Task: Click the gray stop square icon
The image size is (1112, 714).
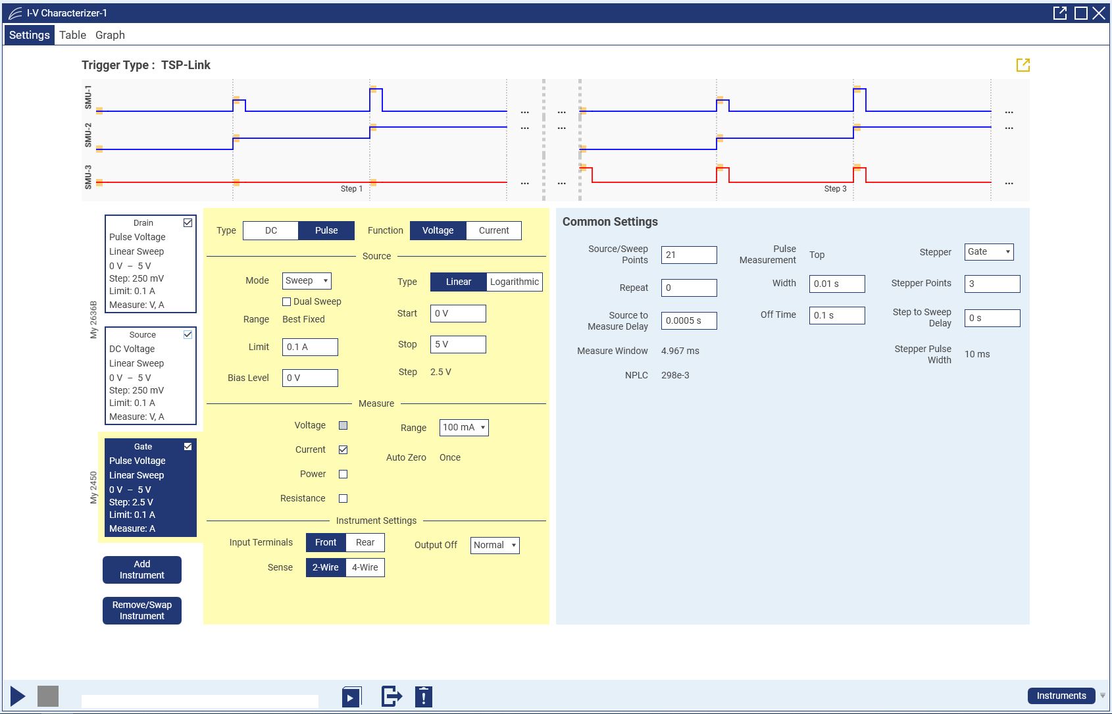Action: pyautogui.click(x=48, y=696)
